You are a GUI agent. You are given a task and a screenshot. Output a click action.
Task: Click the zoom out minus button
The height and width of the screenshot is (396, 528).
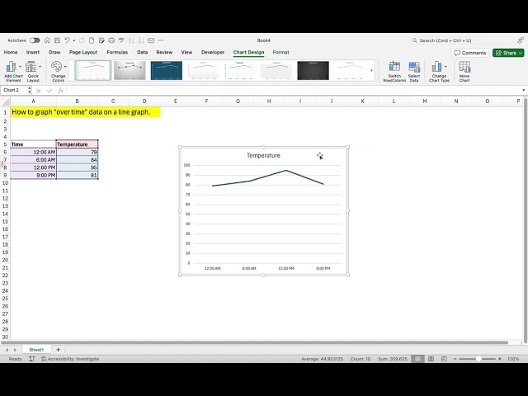(x=455, y=359)
